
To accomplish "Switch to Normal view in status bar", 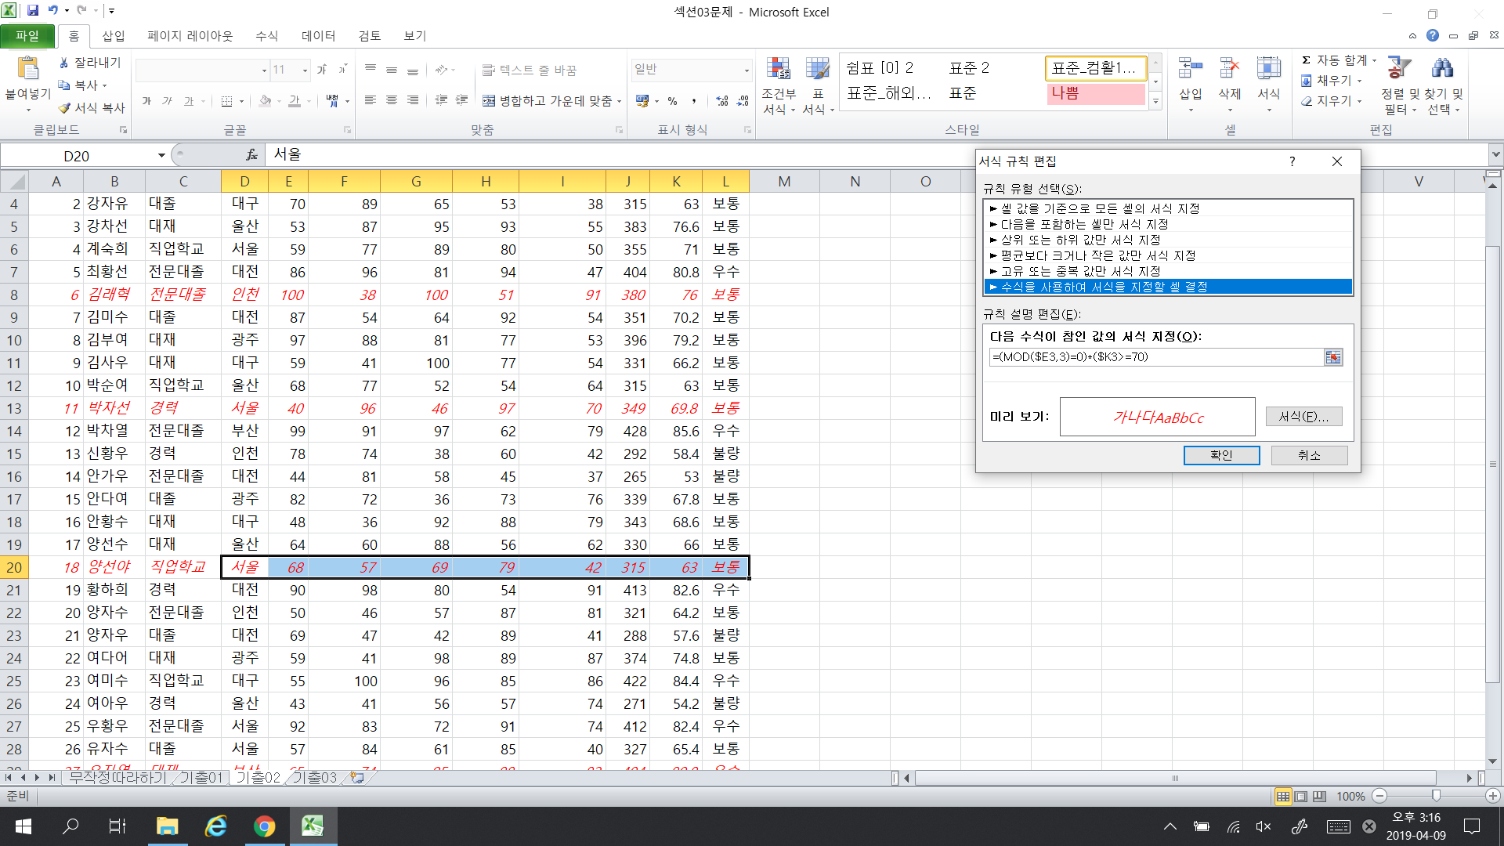I will 1282,797.
